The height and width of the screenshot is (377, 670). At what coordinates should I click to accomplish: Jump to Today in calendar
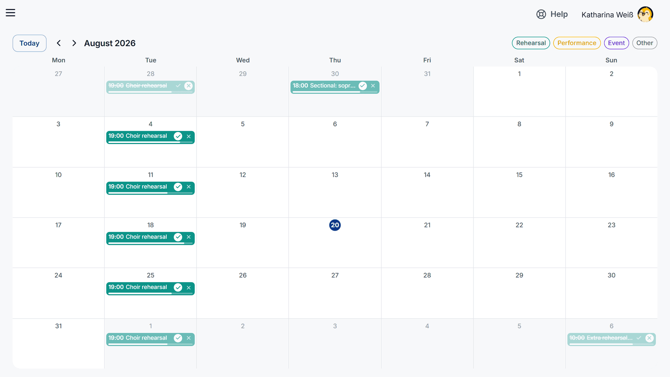[29, 43]
